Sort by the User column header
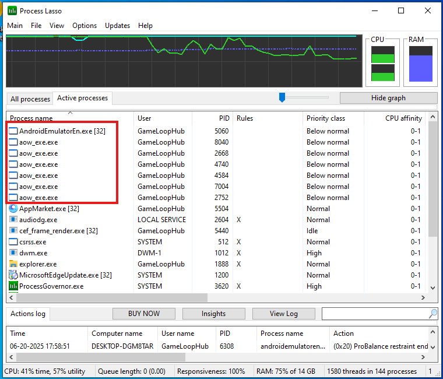 click(x=163, y=118)
